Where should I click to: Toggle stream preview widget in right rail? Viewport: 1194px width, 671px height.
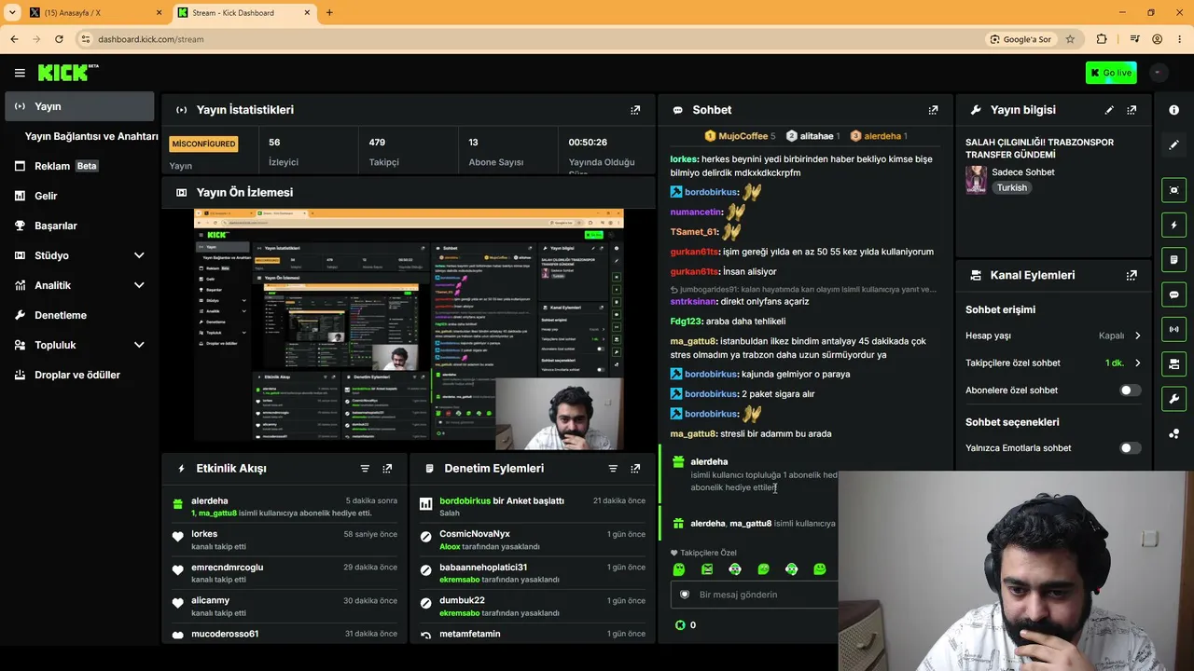coord(1173,190)
